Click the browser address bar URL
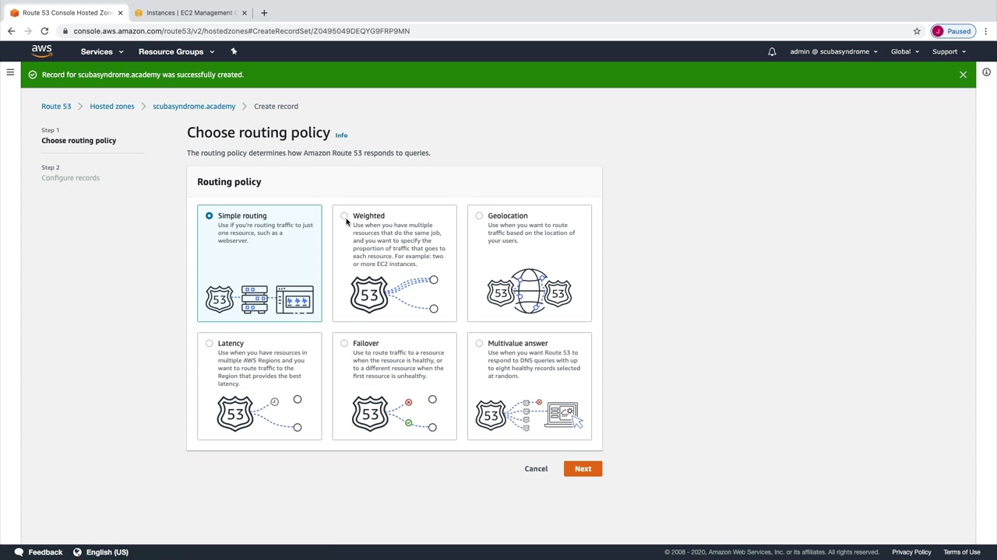This screenshot has width=997, height=560. (241, 31)
